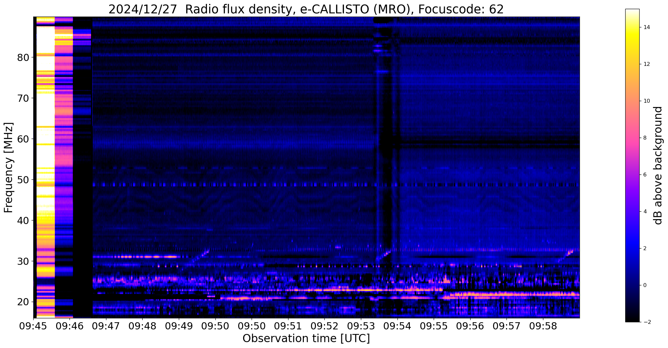Click the colorbar tick value 4
Screen dimensions: 668x348
[645, 212]
